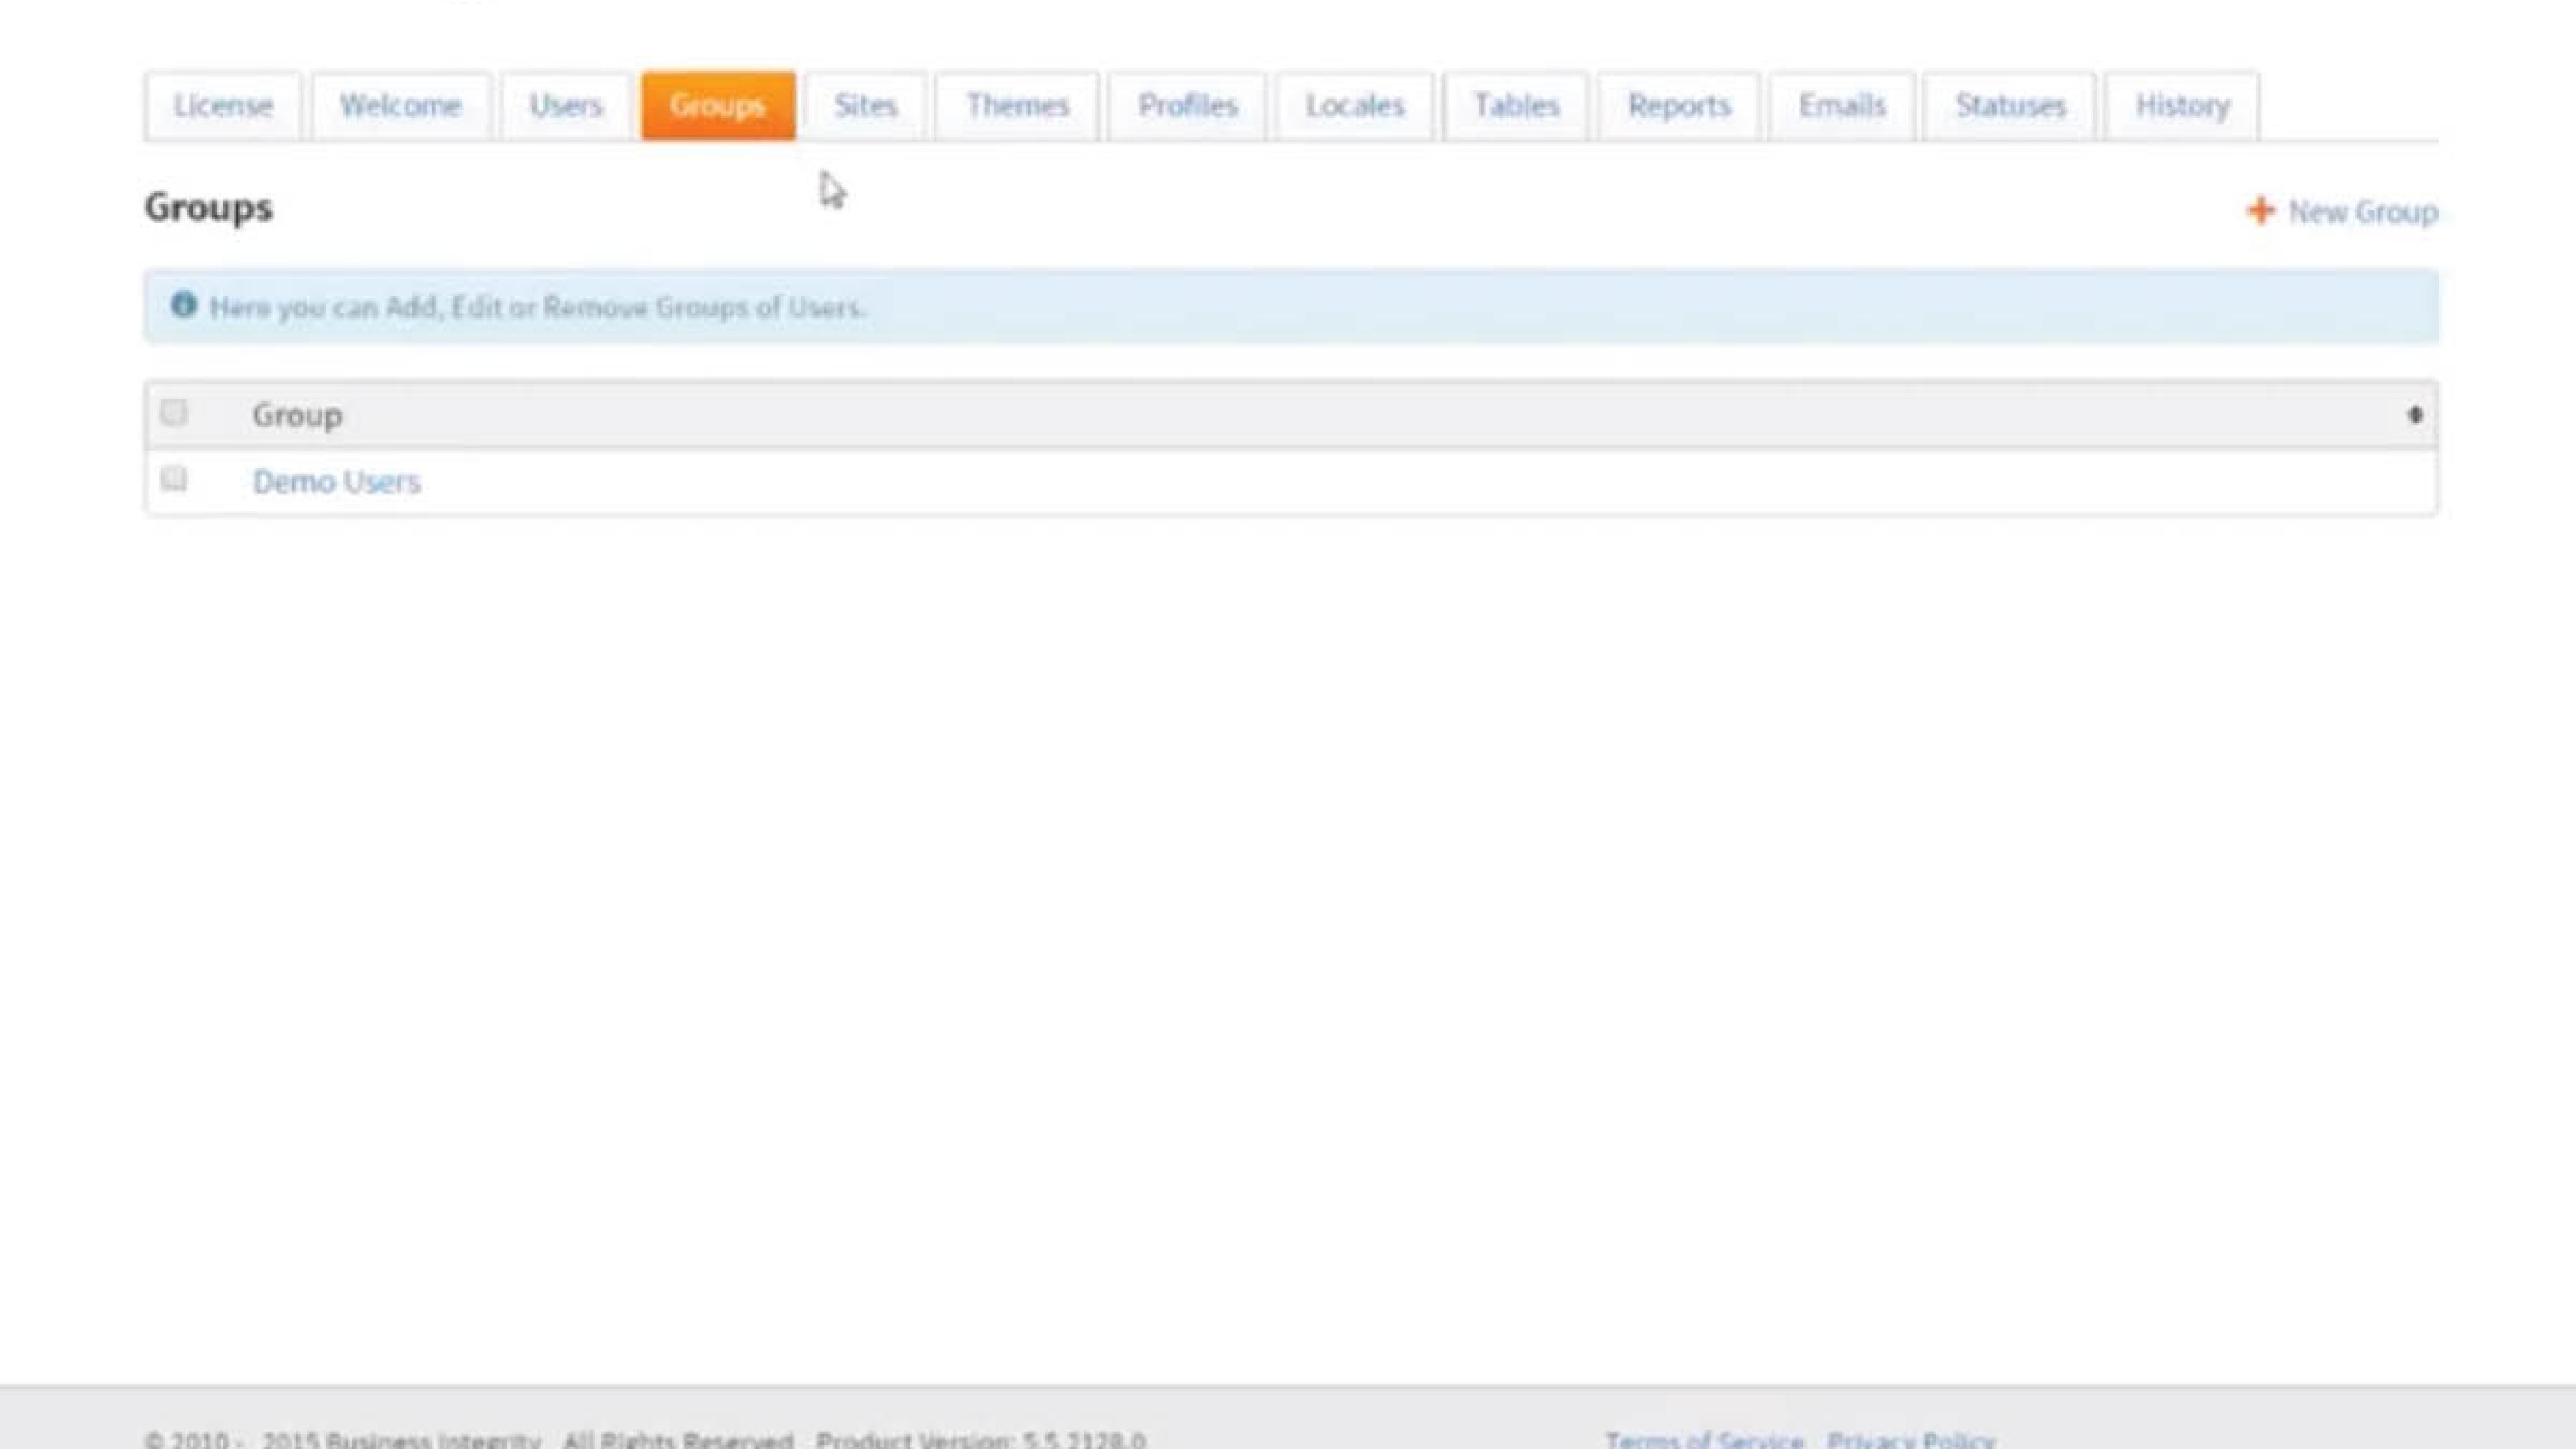Open the Tables tab

click(1516, 106)
